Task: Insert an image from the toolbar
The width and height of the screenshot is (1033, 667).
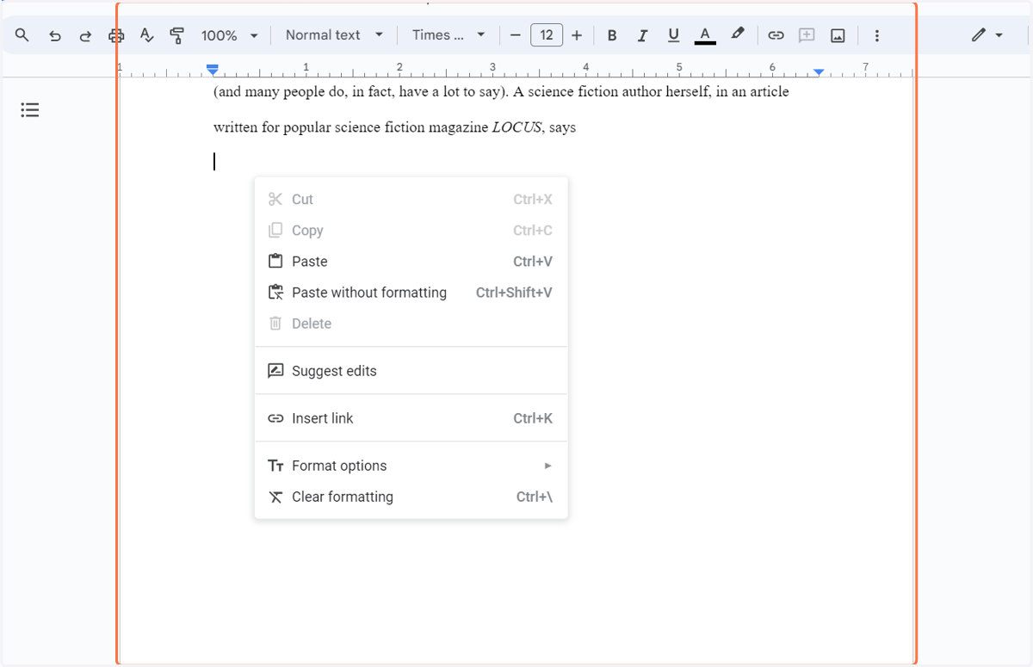Action: [x=838, y=35]
